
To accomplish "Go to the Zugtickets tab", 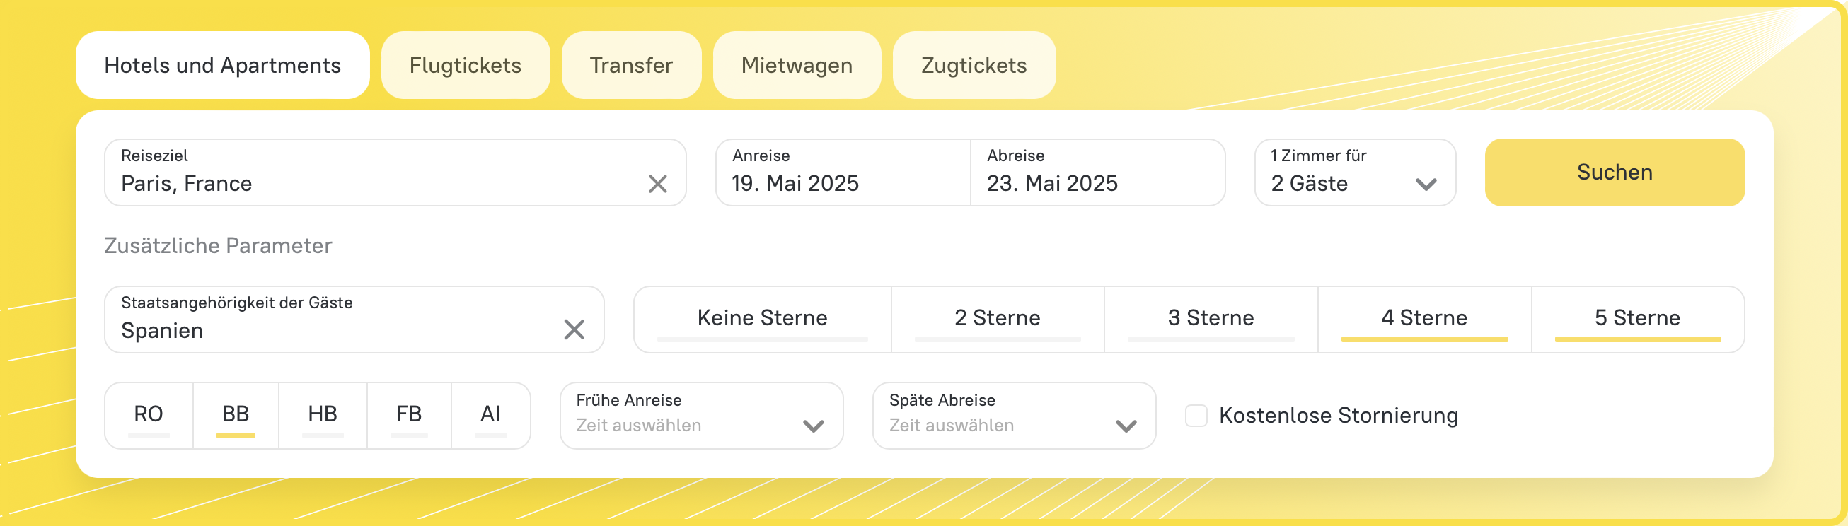I will pos(974,65).
